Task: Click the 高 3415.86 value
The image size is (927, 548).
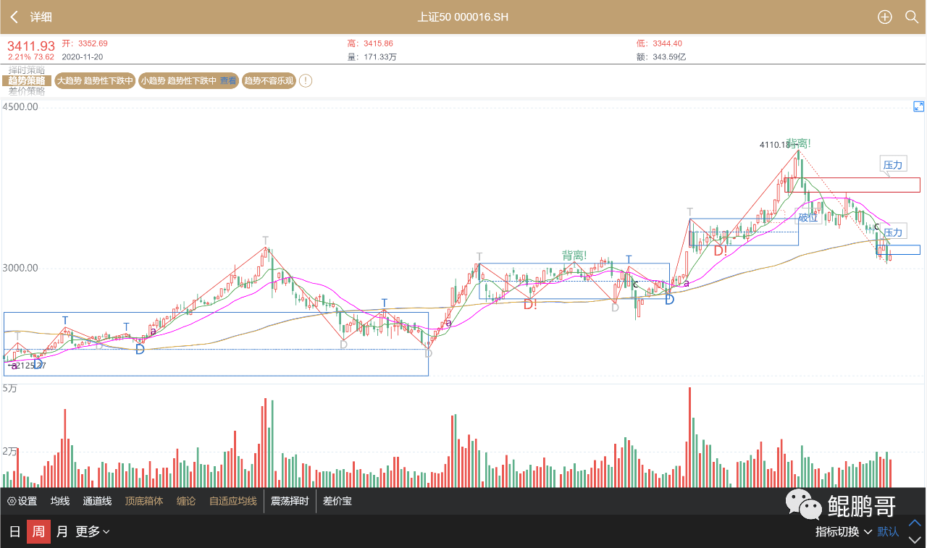Action: 370,43
